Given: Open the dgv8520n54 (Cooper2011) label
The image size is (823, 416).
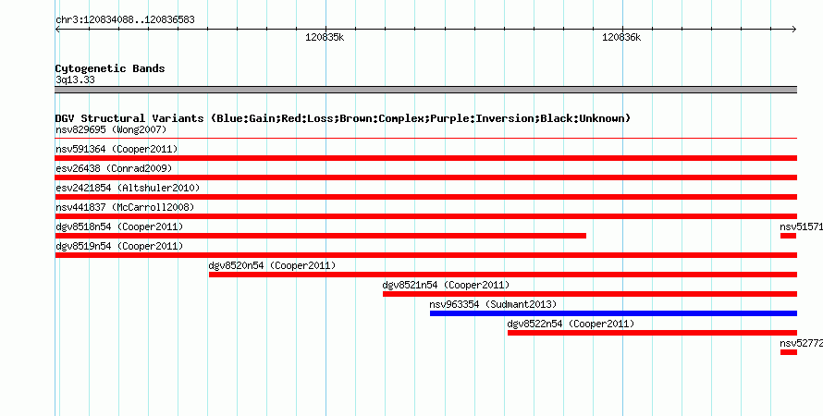Looking at the screenshot, I should pos(272,265).
